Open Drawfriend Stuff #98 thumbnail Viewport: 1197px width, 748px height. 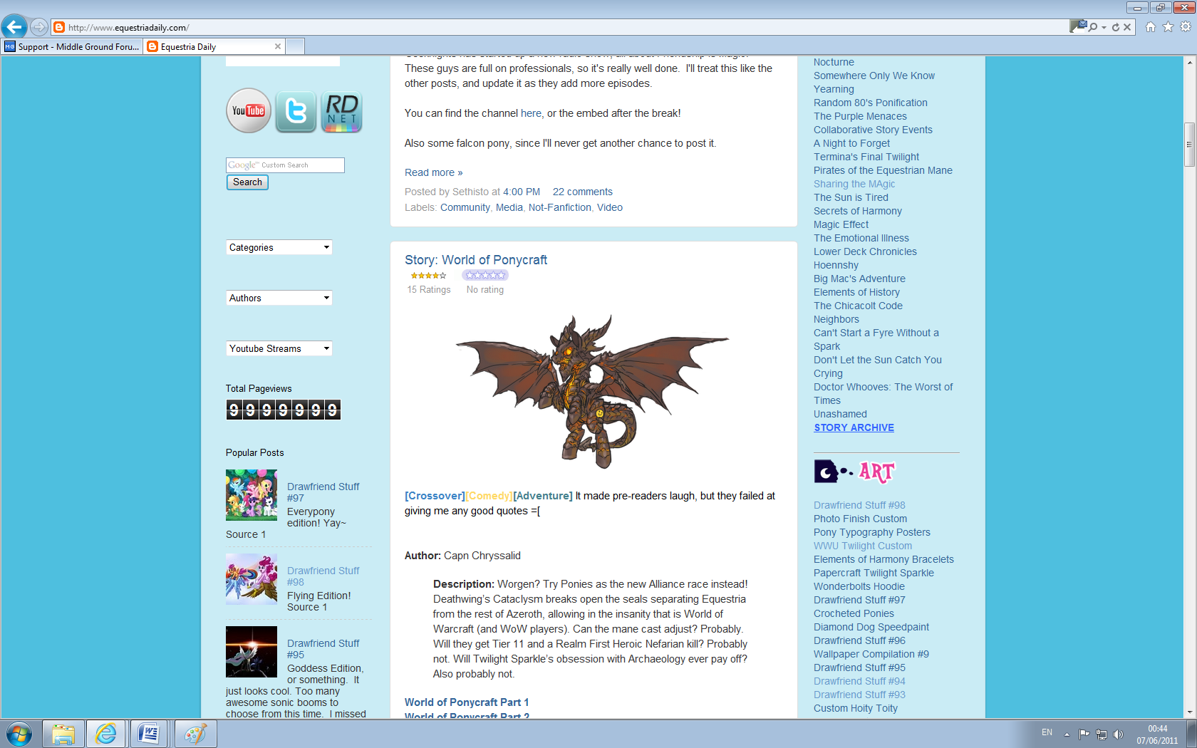point(252,579)
